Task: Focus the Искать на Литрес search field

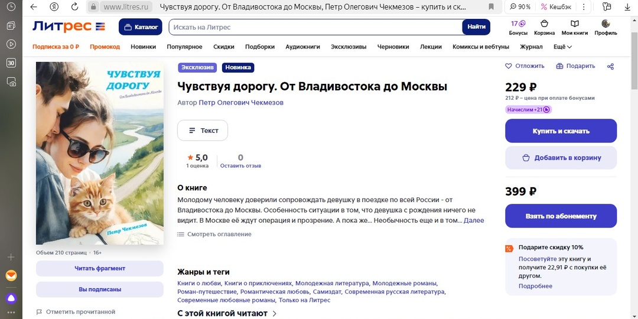Action: coord(315,27)
